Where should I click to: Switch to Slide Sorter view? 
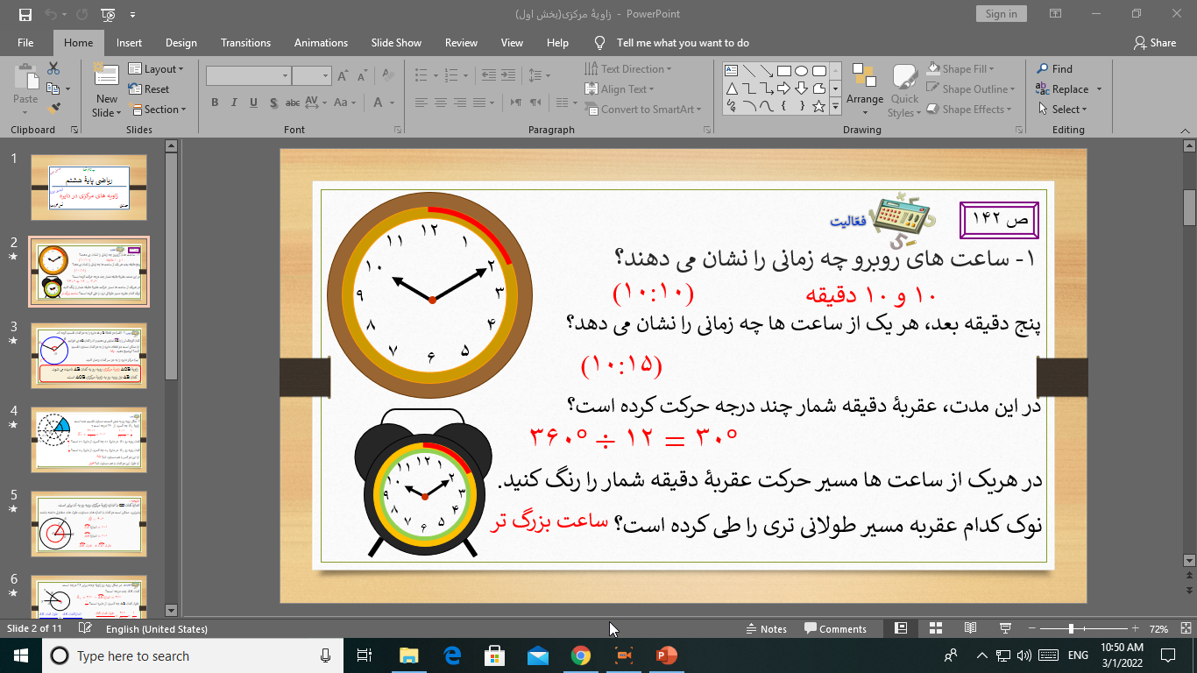pyautogui.click(x=935, y=628)
